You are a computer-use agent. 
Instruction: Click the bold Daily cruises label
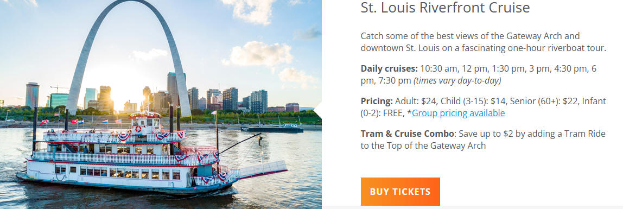pos(390,69)
